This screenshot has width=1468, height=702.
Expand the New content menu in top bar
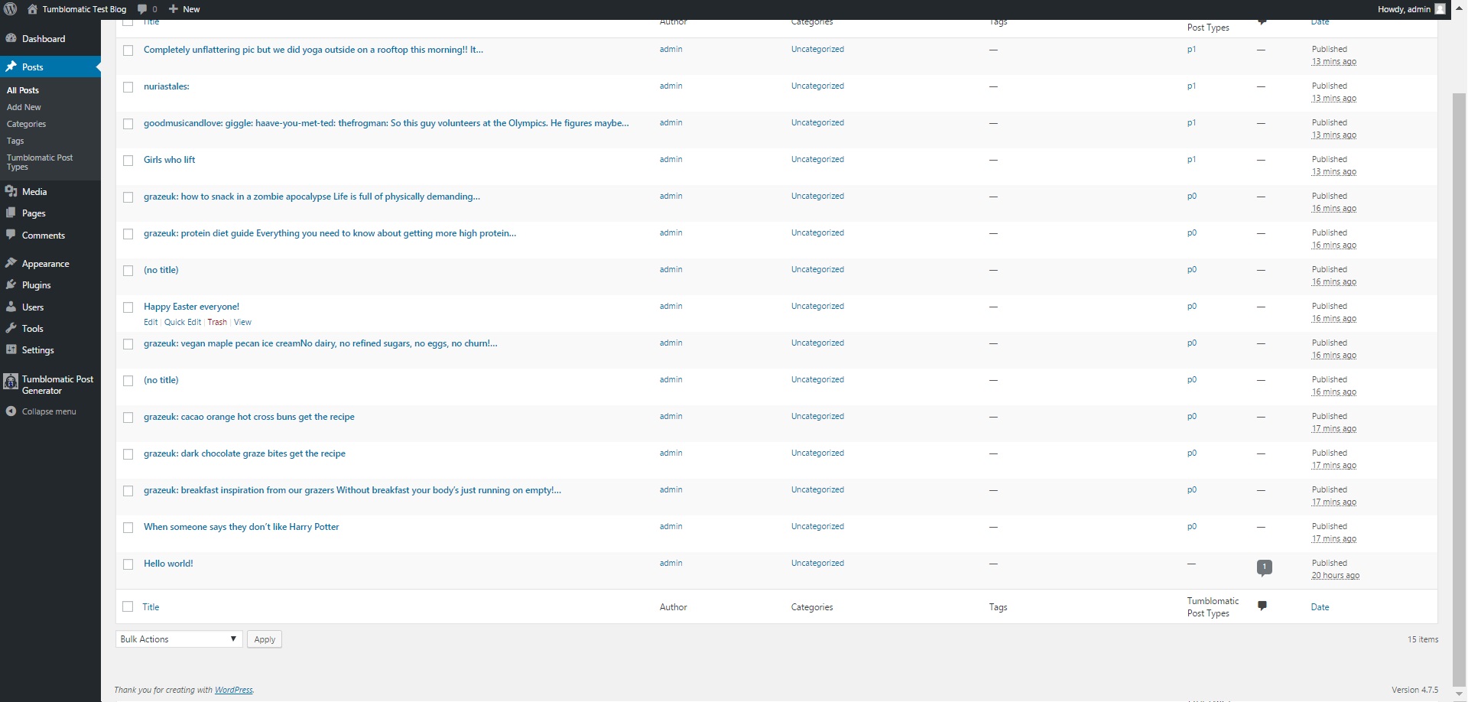(x=184, y=9)
